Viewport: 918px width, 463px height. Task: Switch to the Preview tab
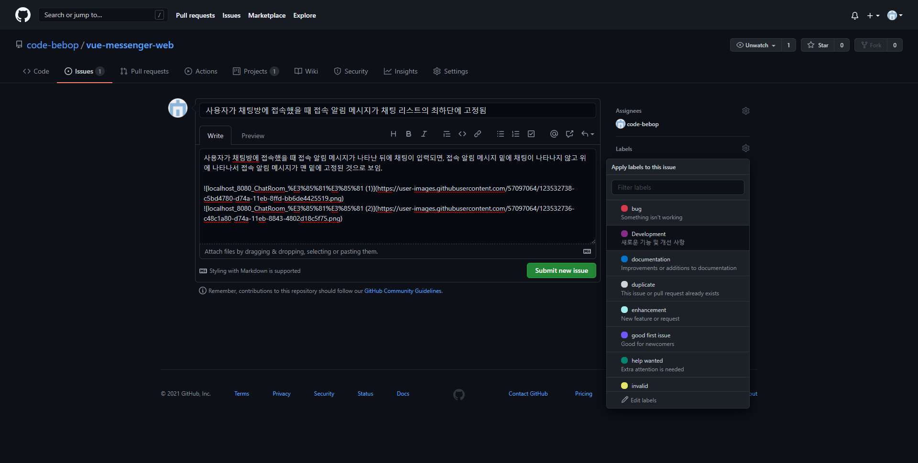(x=253, y=136)
